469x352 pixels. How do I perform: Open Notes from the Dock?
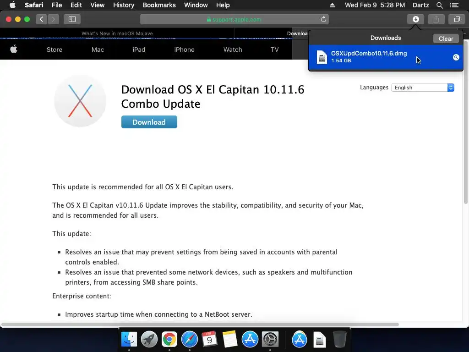[x=230, y=340]
